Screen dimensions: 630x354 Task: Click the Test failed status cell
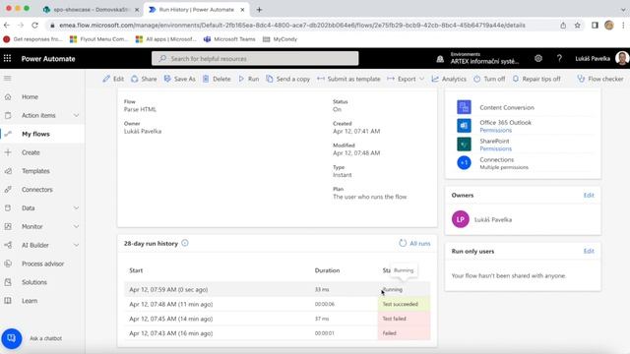pyautogui.click(x=404, y=319)
